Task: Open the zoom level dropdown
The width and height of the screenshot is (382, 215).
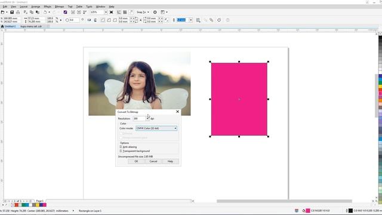Action: pos(106,12)
